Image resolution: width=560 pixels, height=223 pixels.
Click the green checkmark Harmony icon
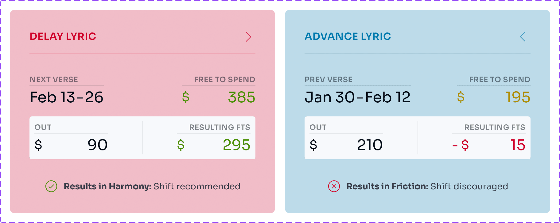[x=51, y=186]
